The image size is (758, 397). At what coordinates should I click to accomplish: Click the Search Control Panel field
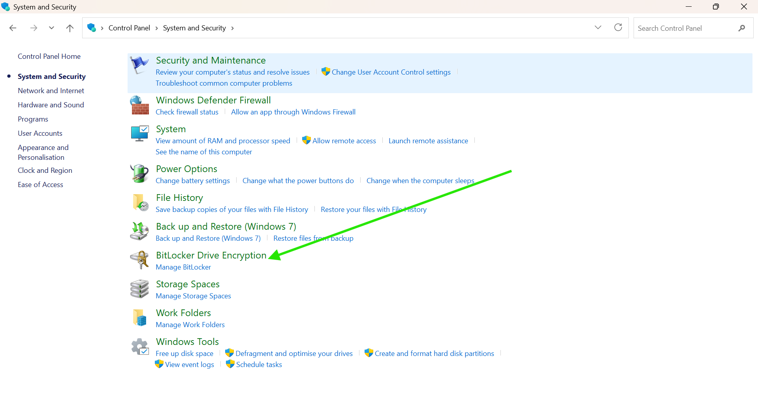[693, 28]
